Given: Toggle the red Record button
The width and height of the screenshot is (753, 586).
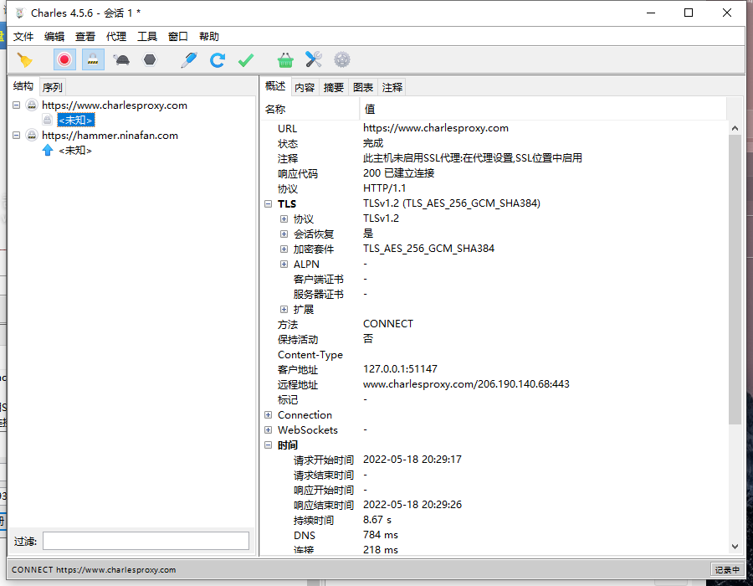Looking at the screenshot, I should point(64,60).
